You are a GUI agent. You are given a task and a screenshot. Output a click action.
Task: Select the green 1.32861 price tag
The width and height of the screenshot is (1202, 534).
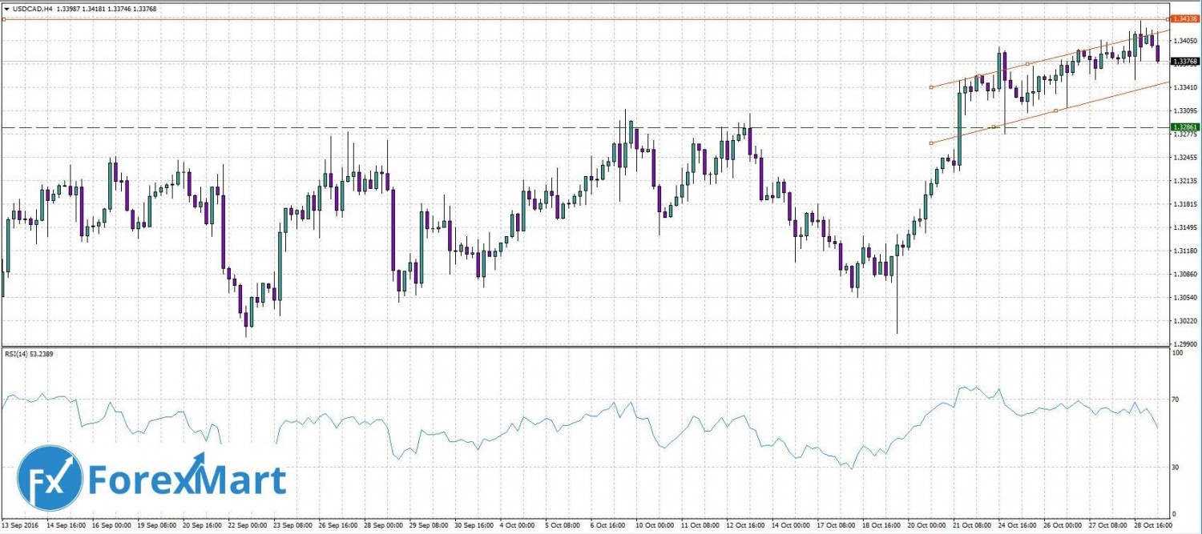pyautogui.click(x=1183, y=127)
